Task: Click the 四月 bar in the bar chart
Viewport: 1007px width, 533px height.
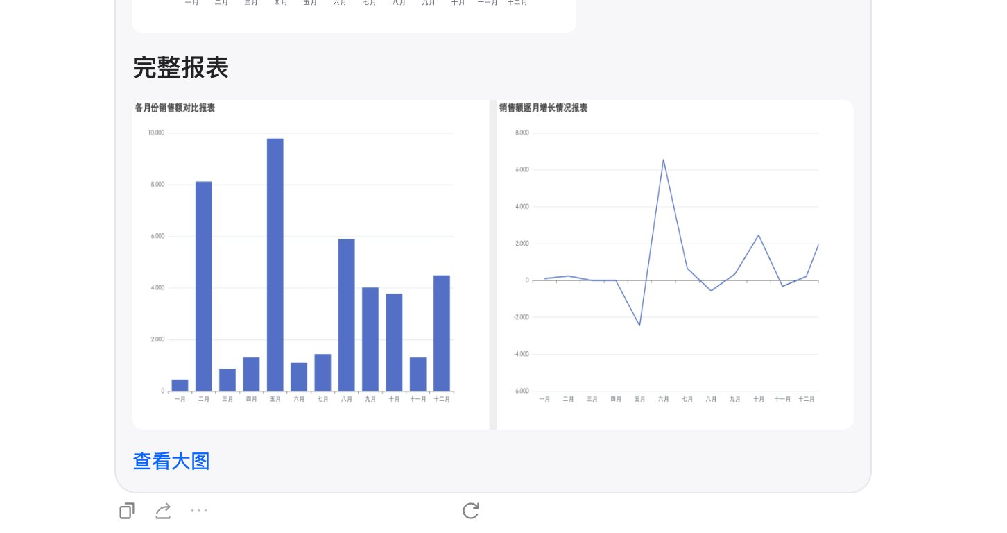Action: click(x=251, y=374)
